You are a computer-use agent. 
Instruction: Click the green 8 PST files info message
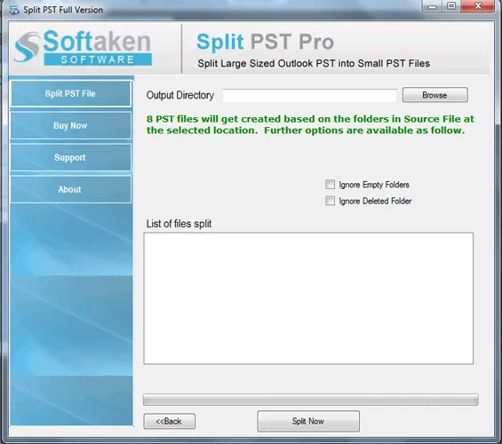pyautogui.click(x=310, y=124)
